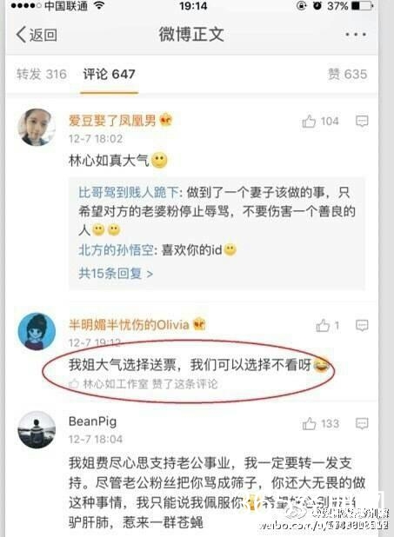Tap the battery indicator in status bar

(363, 6)
